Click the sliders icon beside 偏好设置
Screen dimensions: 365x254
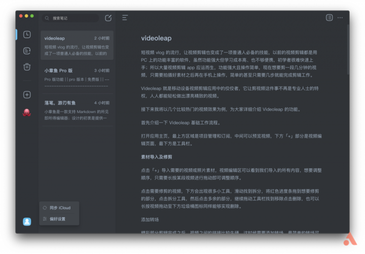tap(45, 219)
